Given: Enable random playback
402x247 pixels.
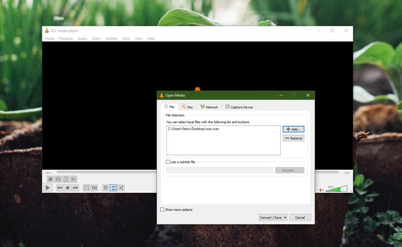Looking at the screenshot, I should [x=121, y=188].
